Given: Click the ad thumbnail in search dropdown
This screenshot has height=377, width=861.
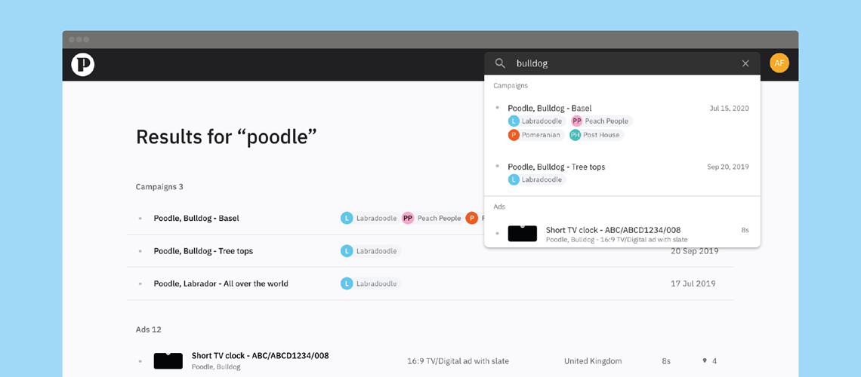Looking at the screenshot, I should pyautogui.click(x=522, y=234).
